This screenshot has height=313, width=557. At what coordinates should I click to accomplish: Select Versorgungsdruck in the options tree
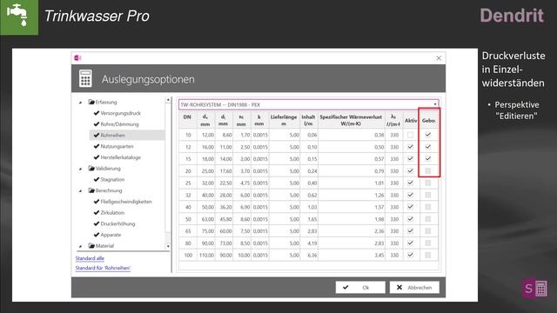coord(120,113)
